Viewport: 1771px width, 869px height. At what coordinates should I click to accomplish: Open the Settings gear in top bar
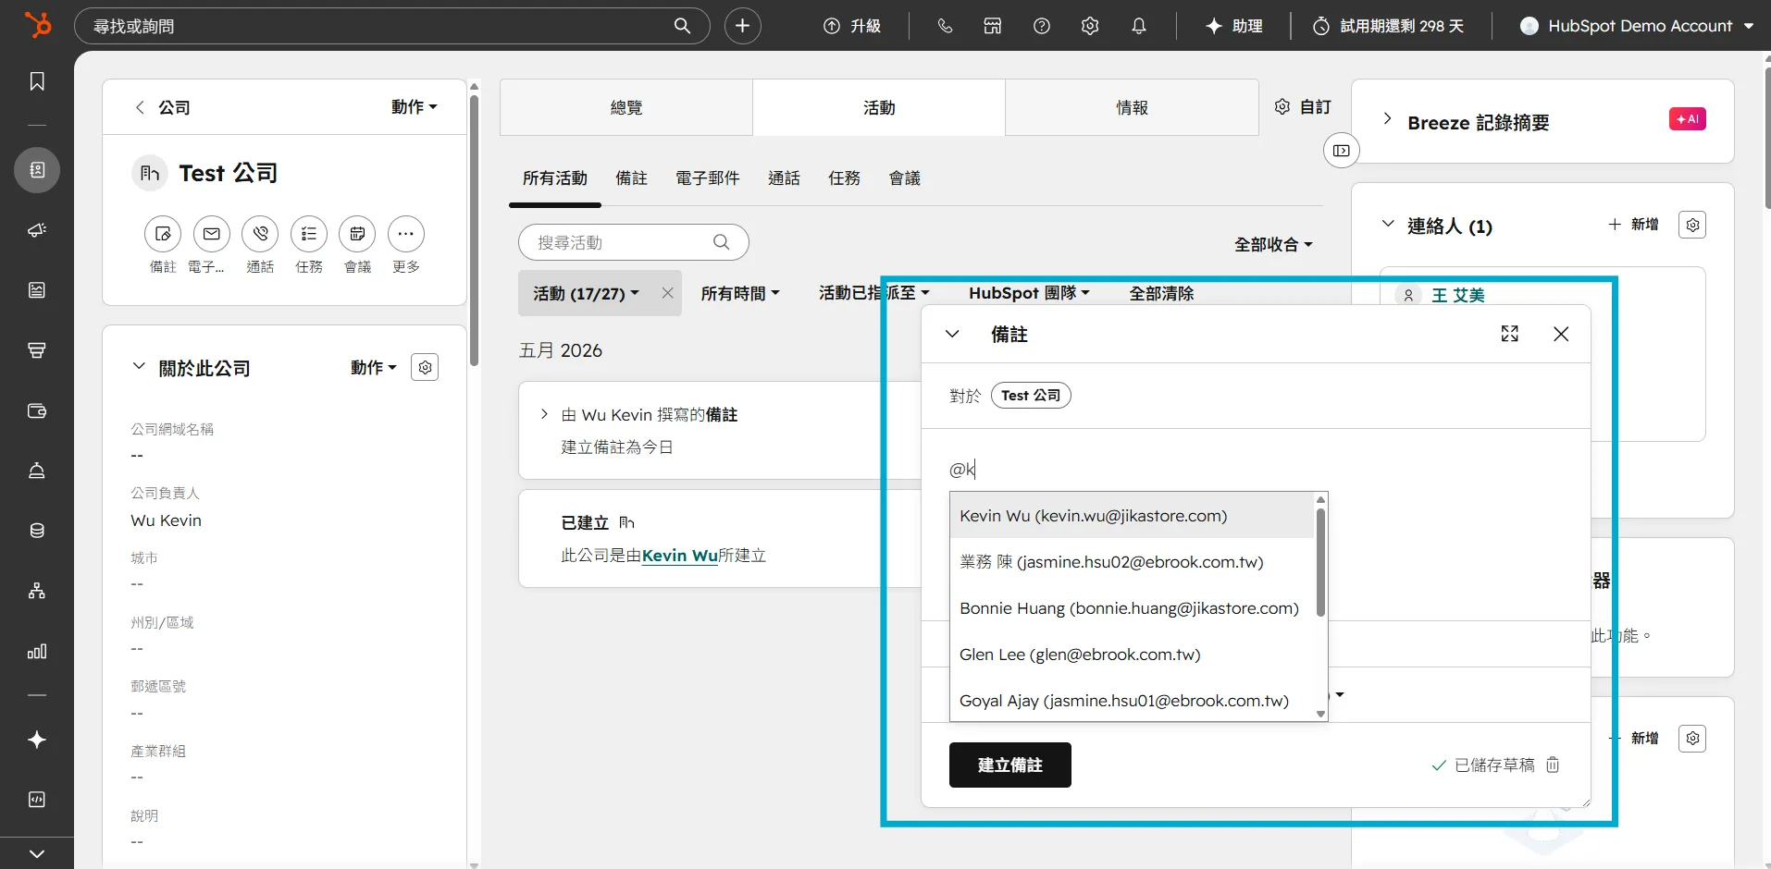point(1090,26)
